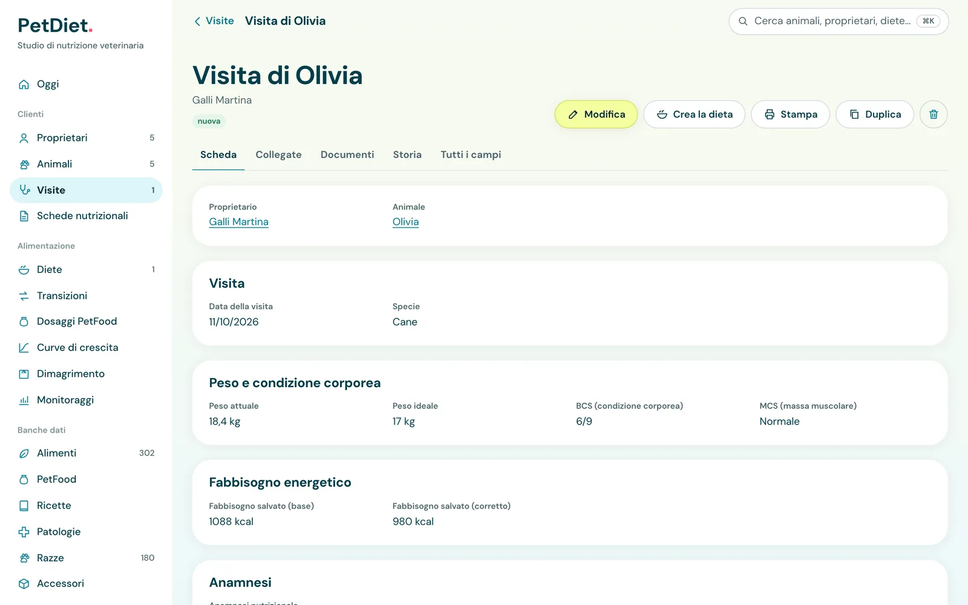Click the Modifica button
968x605 pixels.
tap(596, 114)
